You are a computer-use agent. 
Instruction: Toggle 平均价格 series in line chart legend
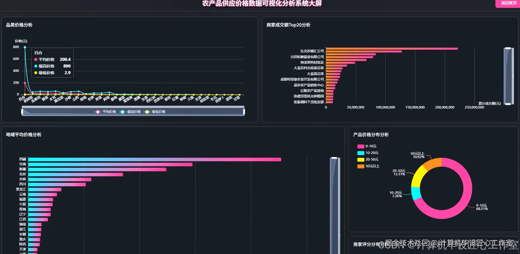point(105,112)
